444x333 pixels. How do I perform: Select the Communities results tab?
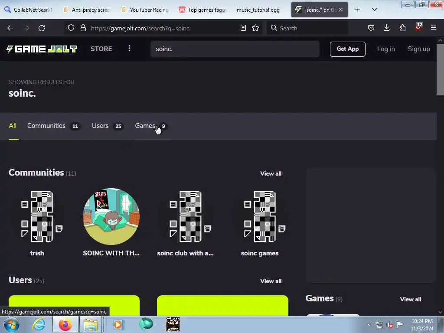click(54, 126)
